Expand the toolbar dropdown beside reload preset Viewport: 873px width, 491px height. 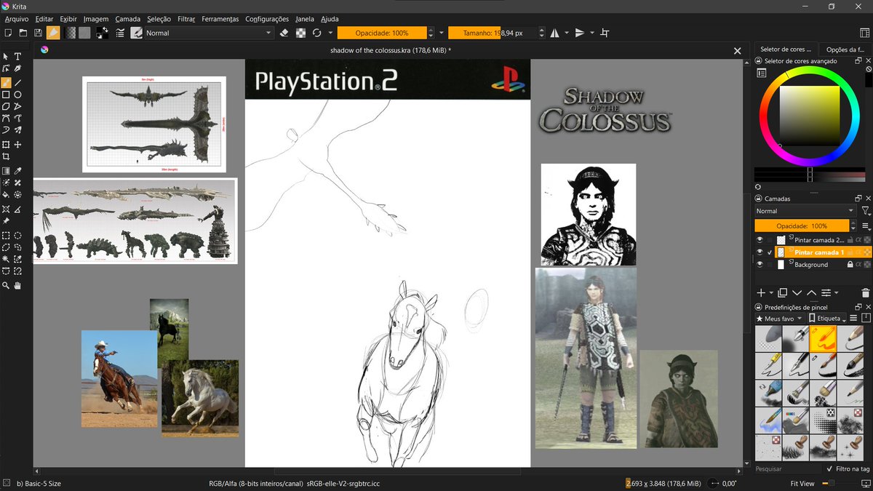point(331,33)
